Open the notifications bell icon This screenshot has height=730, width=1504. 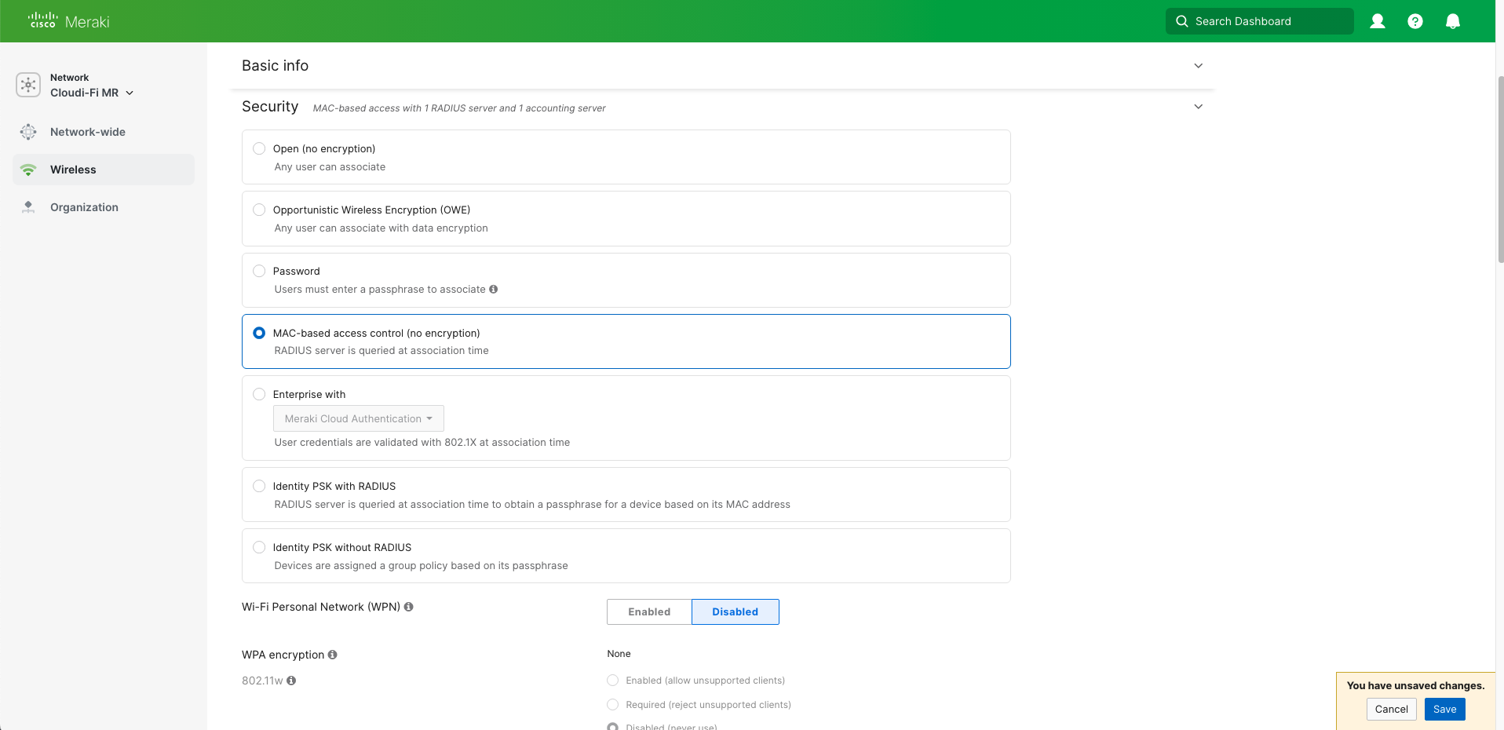[x=1452, y=21]
